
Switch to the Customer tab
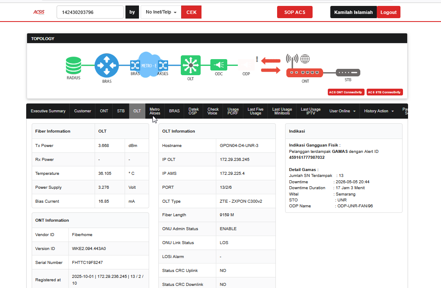click(x=83, y=111)
